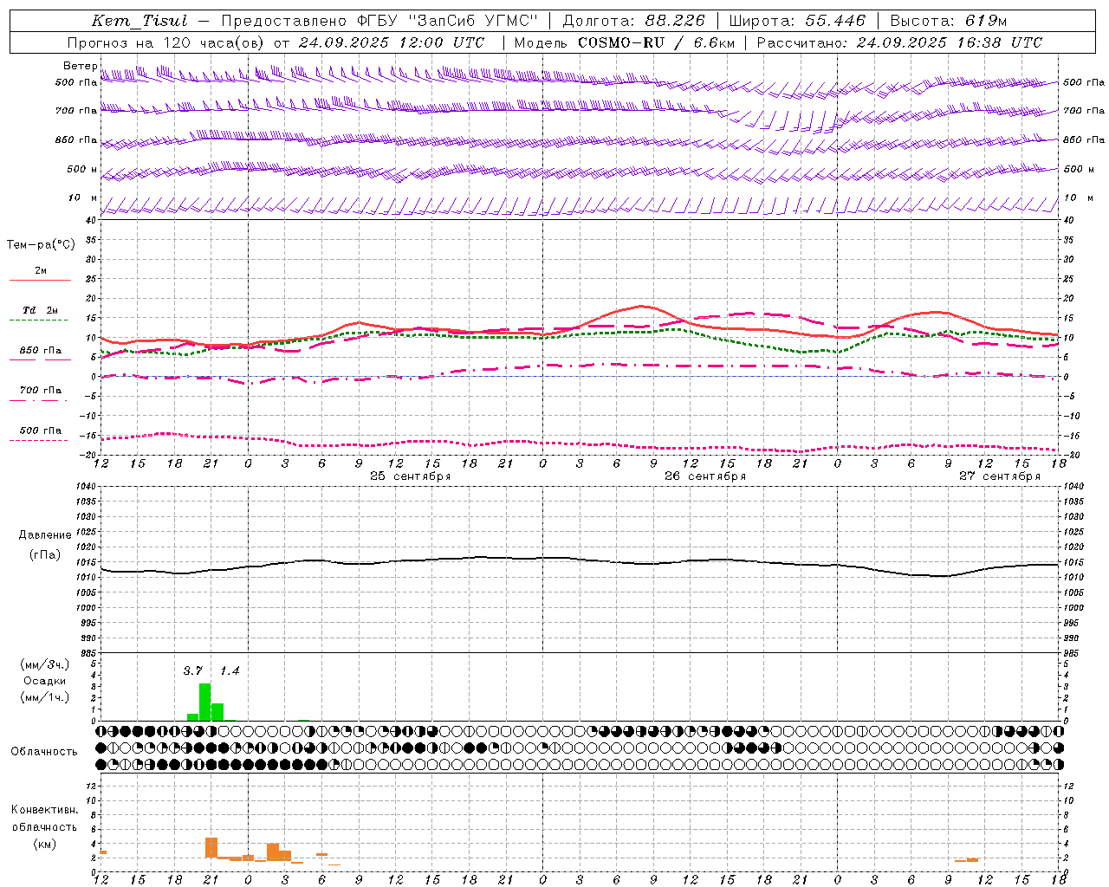Click the 27 сентября date label

tap(1000, 476)
